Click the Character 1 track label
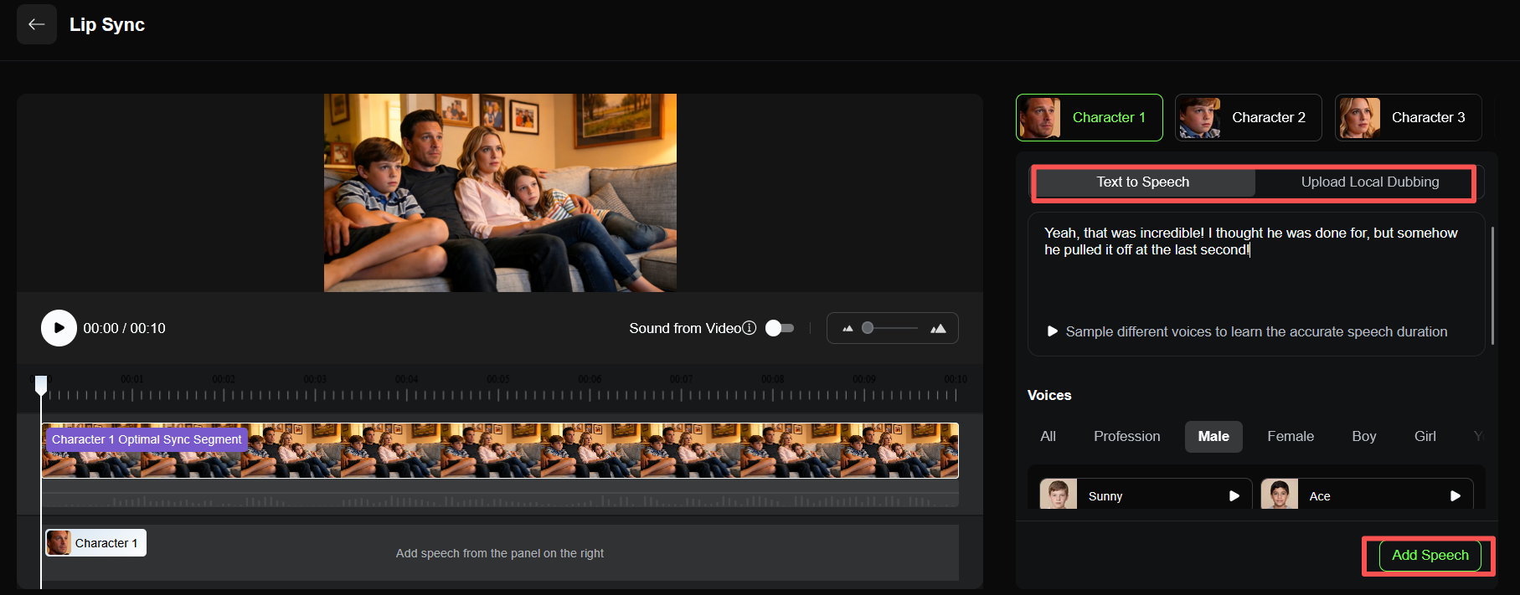1520x595 pixels. click(x=95, y=543)
